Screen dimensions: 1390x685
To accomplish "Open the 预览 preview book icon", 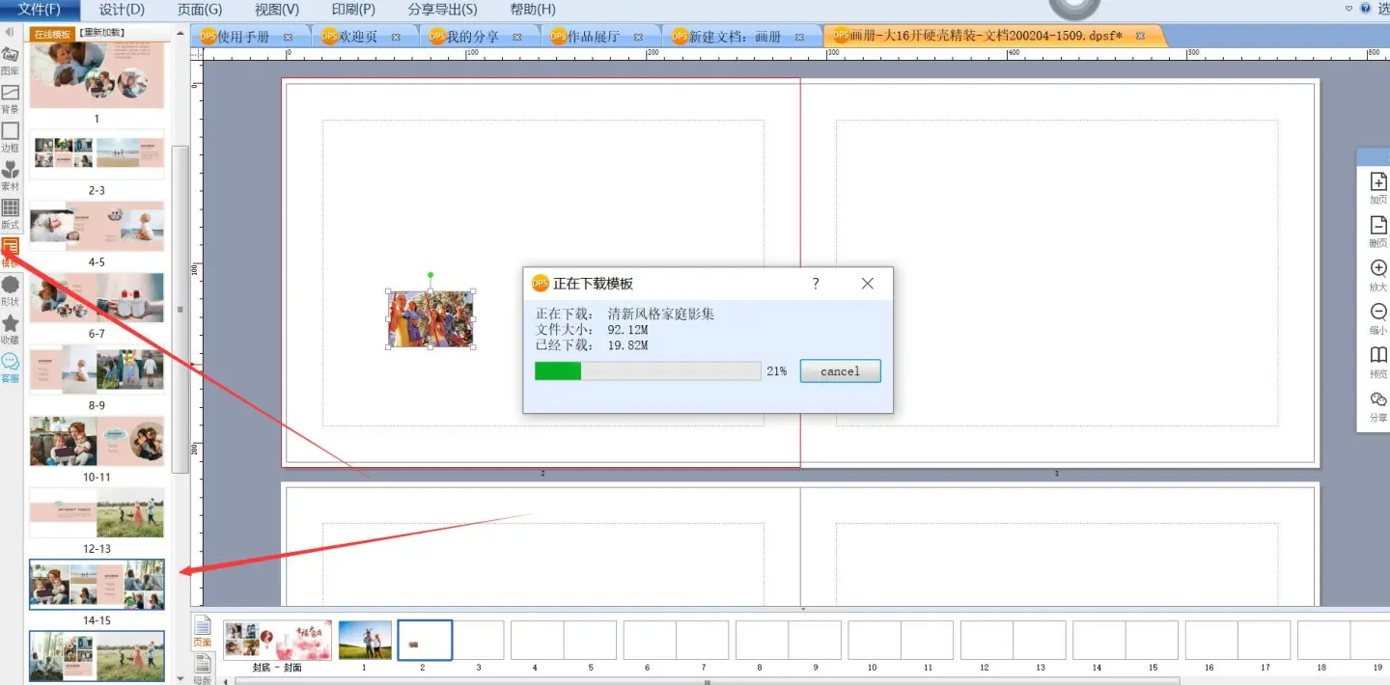I will [1378, 359].
